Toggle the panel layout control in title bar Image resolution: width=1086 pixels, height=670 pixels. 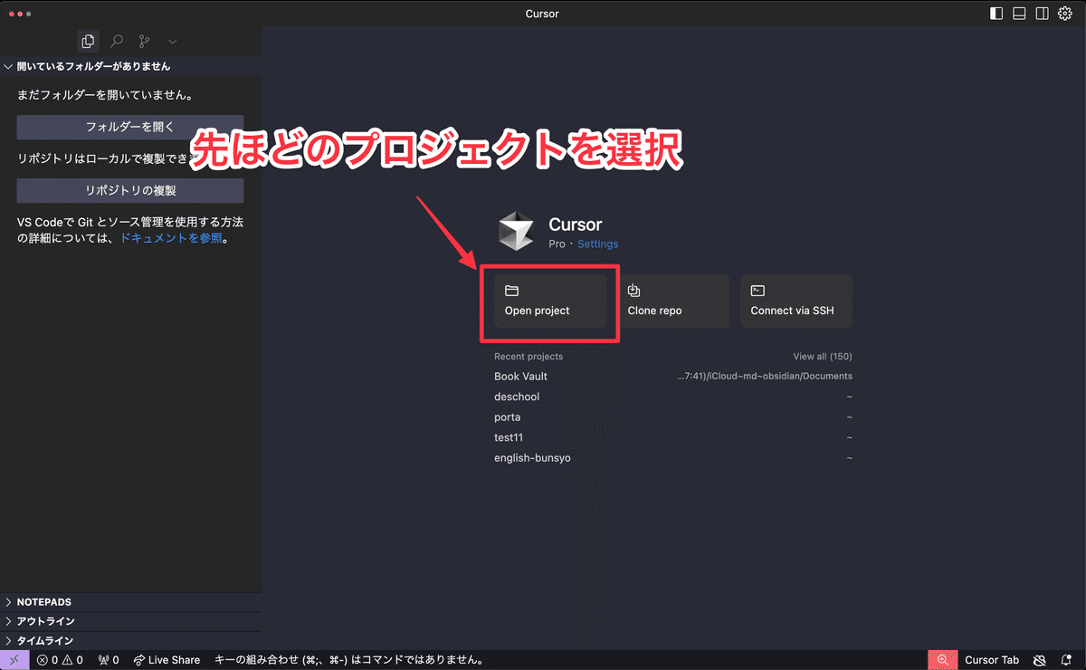pyautogui.click(x=1019, y=13)
